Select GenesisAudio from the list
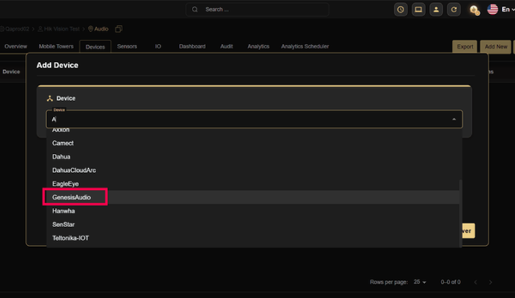This screenshot has height=298, width=515. [254, 197]
